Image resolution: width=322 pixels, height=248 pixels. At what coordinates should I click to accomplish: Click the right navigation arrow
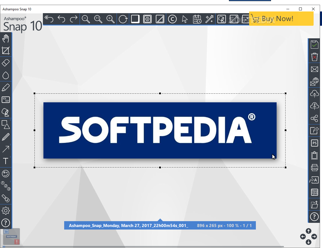tap(314, 237)
